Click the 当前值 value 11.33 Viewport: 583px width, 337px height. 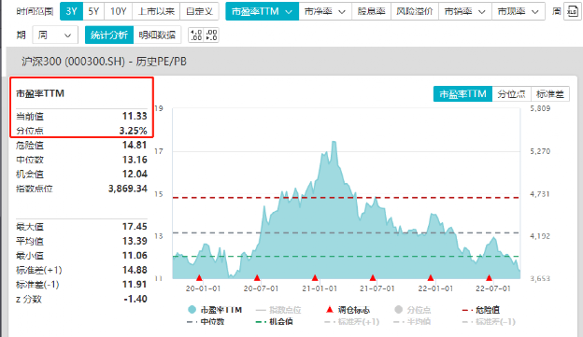coord(135,117)
